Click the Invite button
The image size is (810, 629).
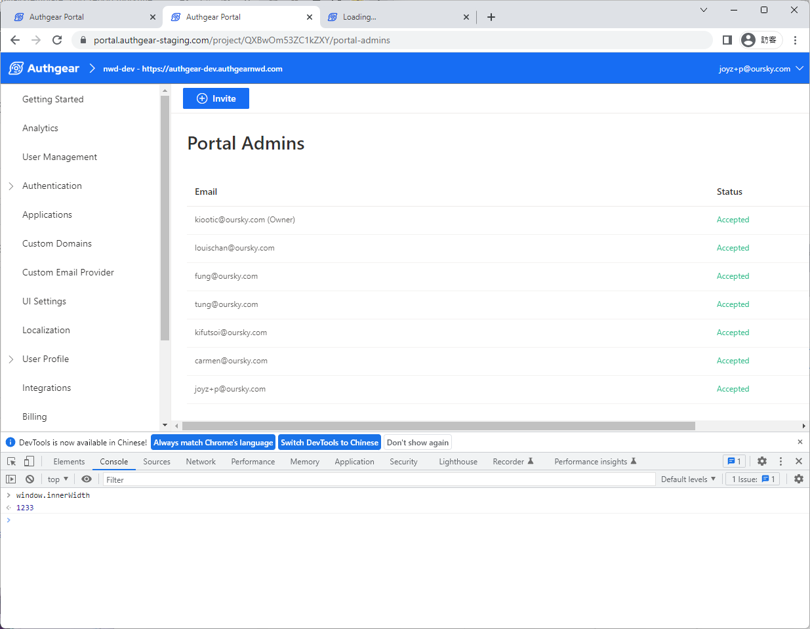coord(216,98)
